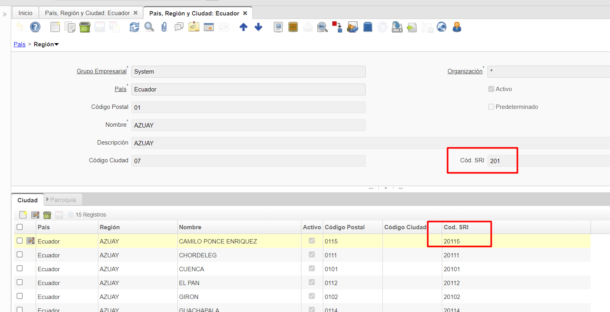Open the magnifying glass record search
610x312 pixels.
(x=149, y=27)
